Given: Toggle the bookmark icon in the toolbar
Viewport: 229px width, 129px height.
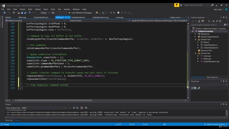Looking at the screenshot, I should click(x=118, y=13).
